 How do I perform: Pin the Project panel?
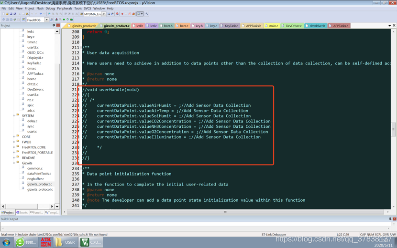(54, 25)
